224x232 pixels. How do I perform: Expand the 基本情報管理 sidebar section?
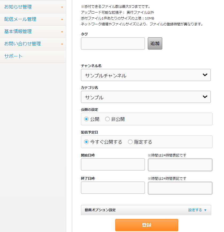[18, 32]
